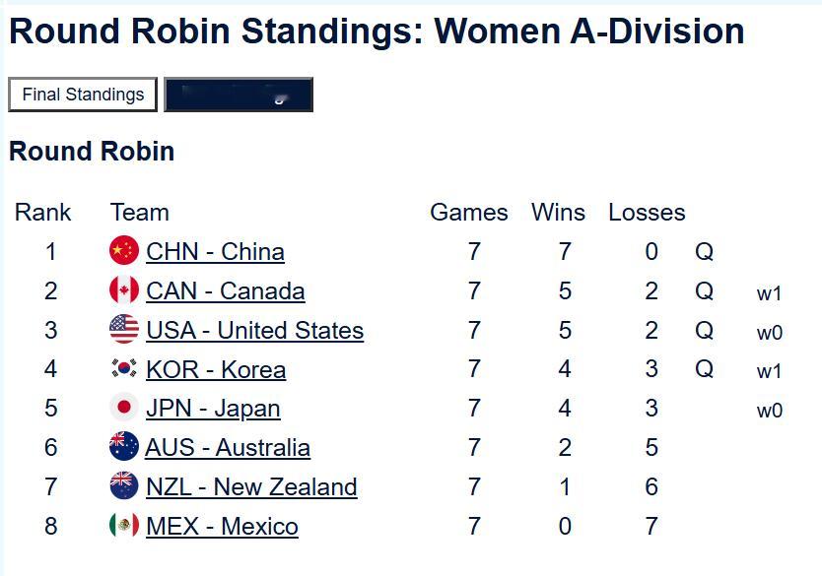The width and height of the screenshot is (822, 576).
Task: Click the Canada flag icon
Action: tap(124, 290)
